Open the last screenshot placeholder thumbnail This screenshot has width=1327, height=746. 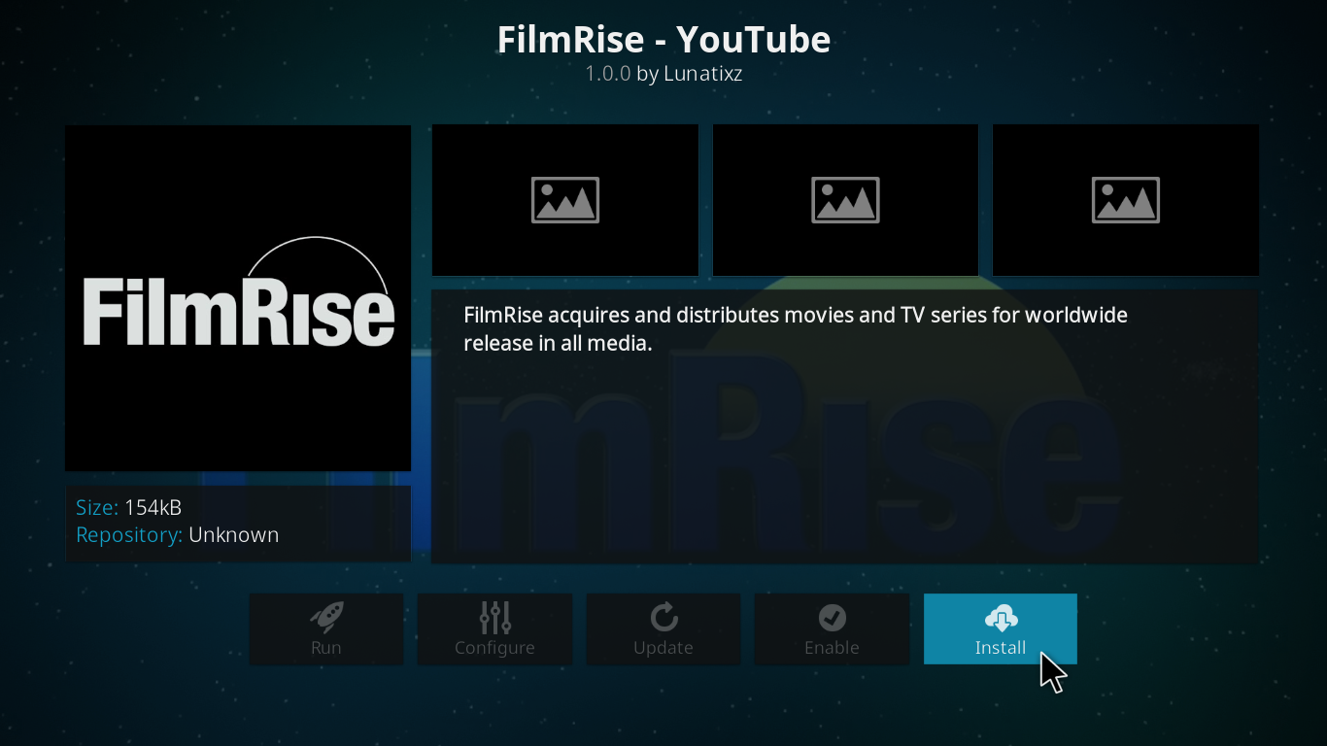(1126, 200)
